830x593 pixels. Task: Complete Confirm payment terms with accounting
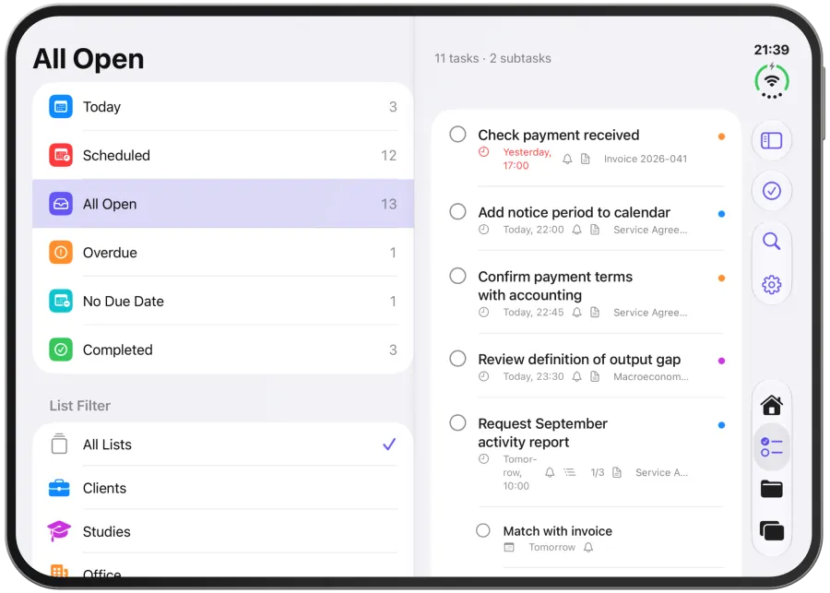pyautogui.click(x=457, y=276)
